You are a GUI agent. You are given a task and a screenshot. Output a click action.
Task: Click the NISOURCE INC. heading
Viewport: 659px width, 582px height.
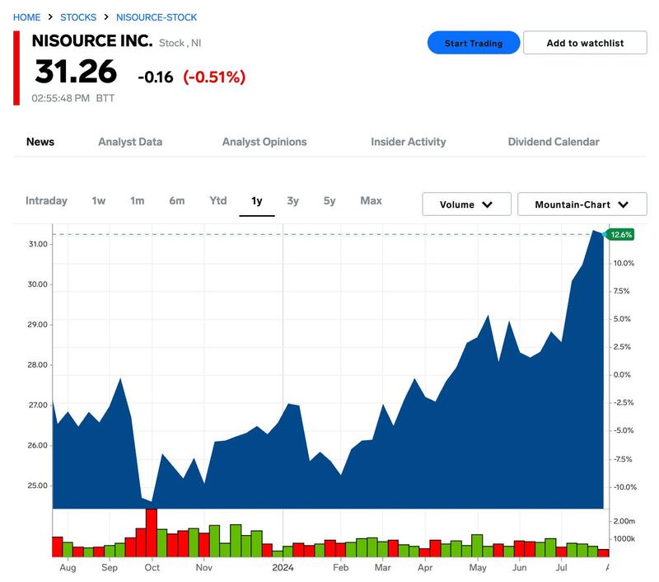coord(92,40)
